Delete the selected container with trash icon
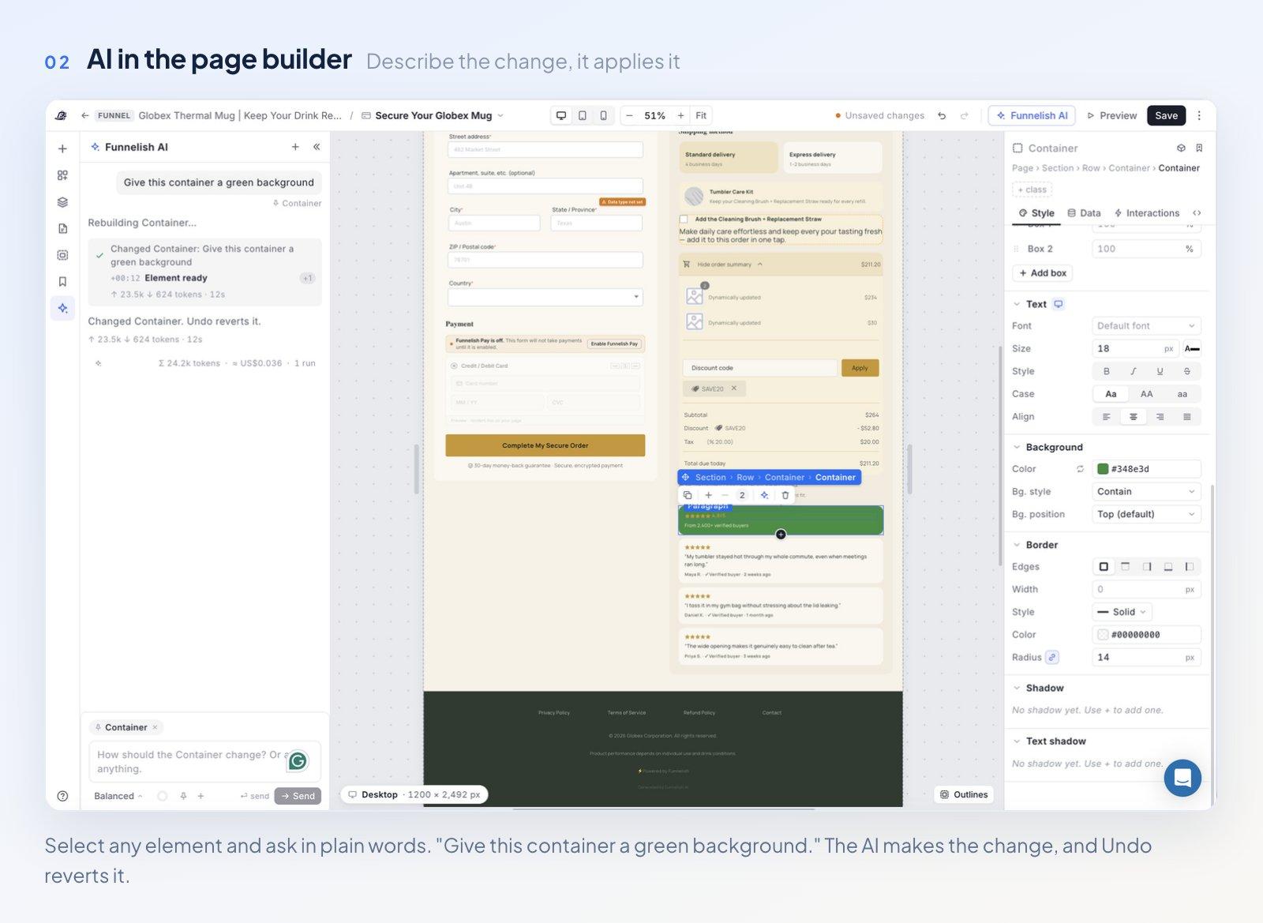Screen dimensions: 1263x923 (x=785, y=495)
